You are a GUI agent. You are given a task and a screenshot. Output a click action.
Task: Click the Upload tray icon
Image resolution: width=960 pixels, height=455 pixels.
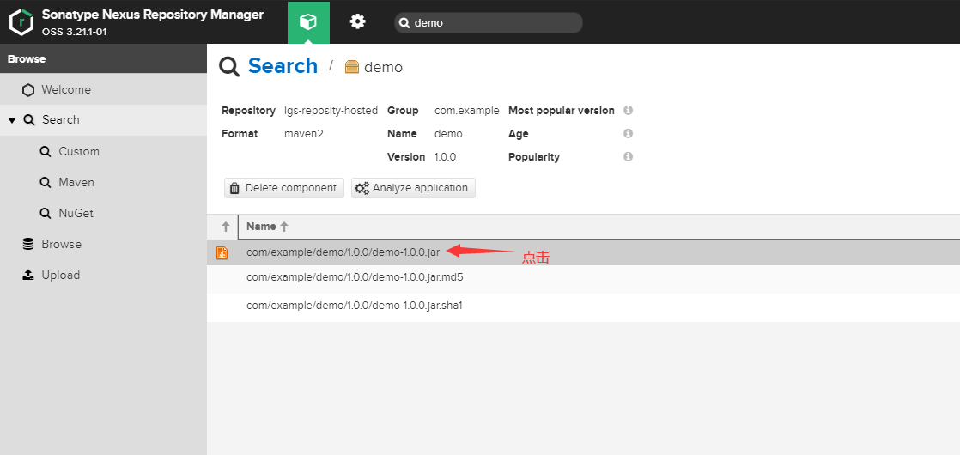(x=28, y=275)
